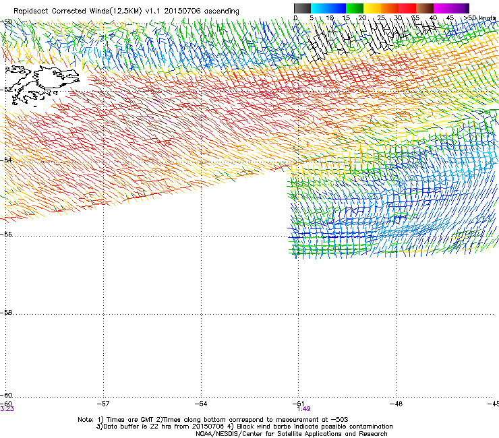Click the purple time stamp '3:23'
499x438 pixels.
tap(7, 409)
